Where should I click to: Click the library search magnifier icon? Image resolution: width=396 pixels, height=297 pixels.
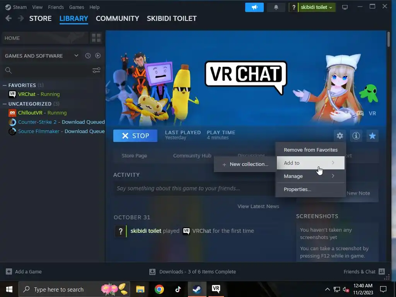click(9, 70)
